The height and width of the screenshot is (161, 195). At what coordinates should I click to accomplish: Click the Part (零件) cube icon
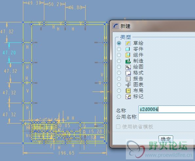click(128, 49)
